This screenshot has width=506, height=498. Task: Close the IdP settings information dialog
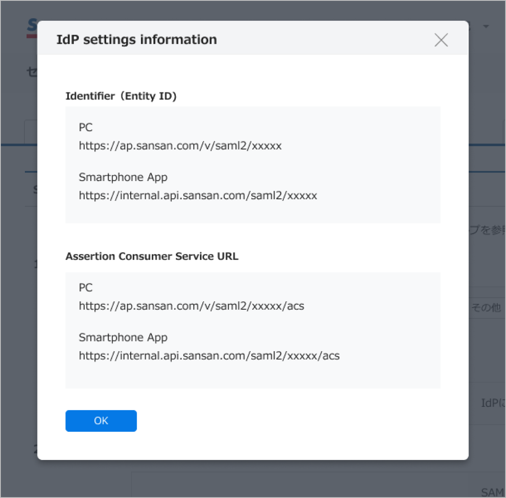[441, 40]
